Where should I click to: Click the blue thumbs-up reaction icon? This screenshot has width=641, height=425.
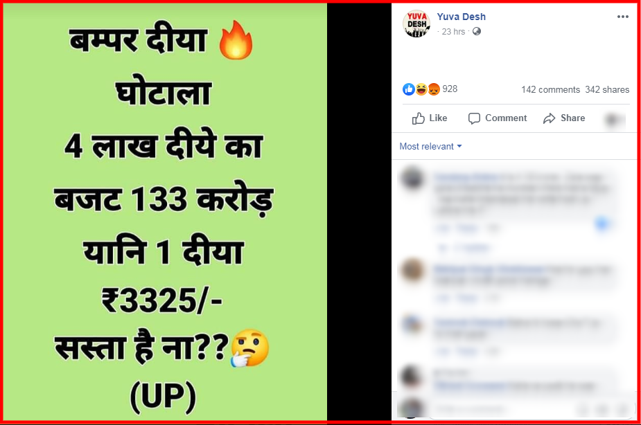pyautogui.click(x=408, y=89)
